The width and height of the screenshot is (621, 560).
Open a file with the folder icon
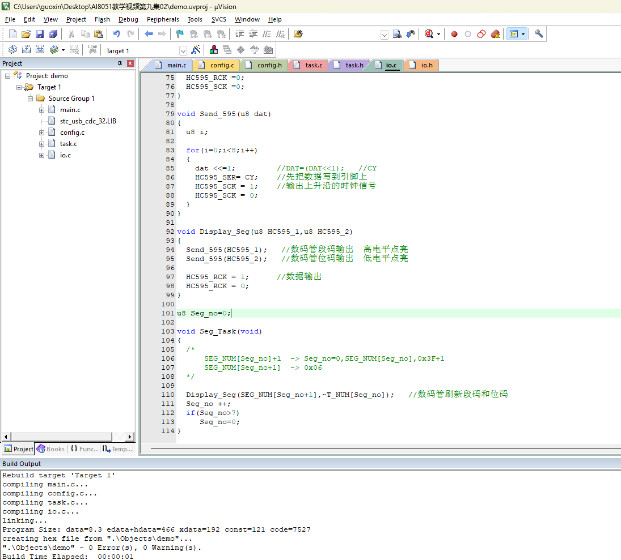[26, 34]
